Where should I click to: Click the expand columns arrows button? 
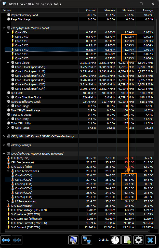[x=6, y=240]
